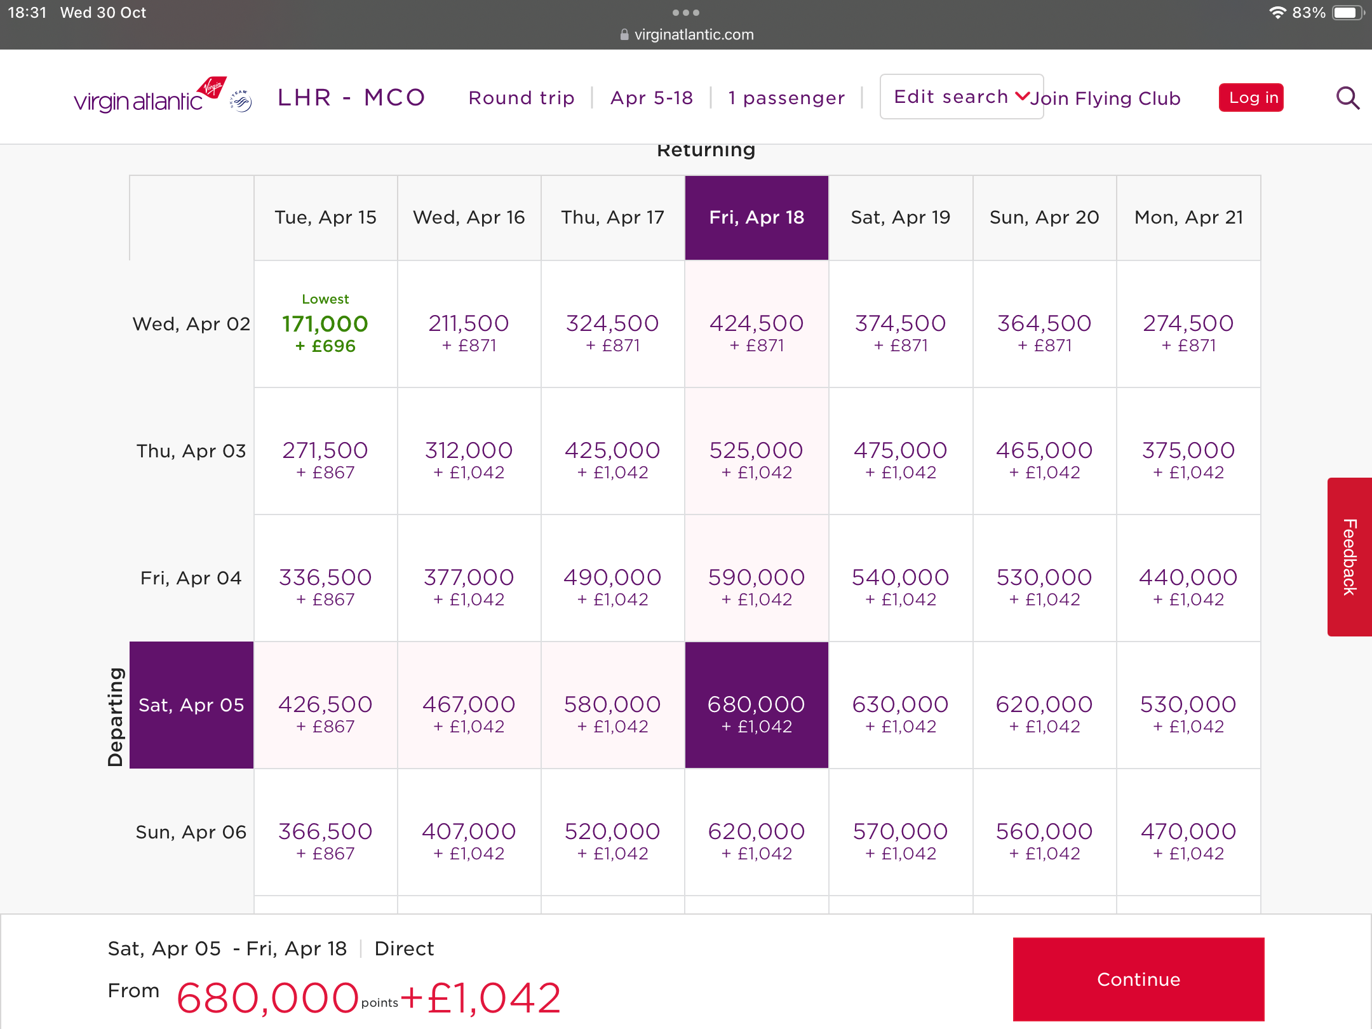Choose the 525,000 + £1,042 fare

coord(757,451)
